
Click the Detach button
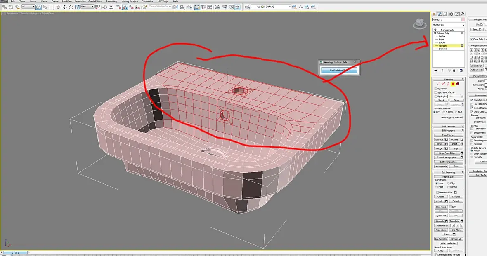click(x=456, y=201)
